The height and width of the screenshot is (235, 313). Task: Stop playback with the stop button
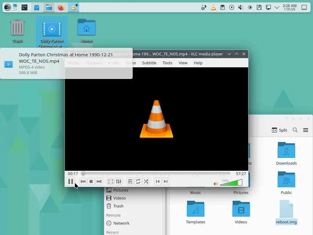pos(91,181)
